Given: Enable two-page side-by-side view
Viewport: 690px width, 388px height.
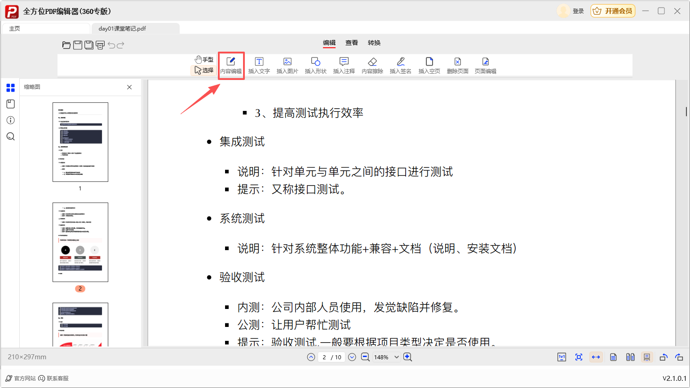Looking at the screenshot, I should 630,357.
